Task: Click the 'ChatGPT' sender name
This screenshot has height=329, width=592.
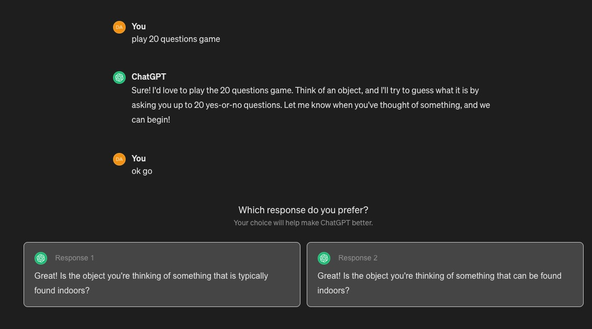Action: coord(149,76)
